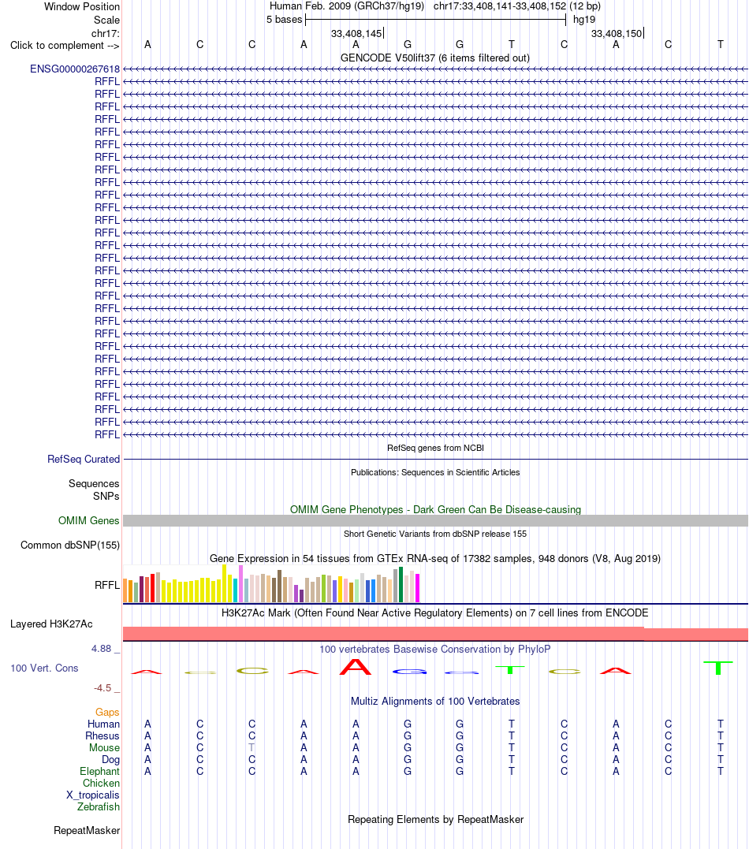749x849 pixels.
Task: Click the Sequences track label
Action: (94, 483)
